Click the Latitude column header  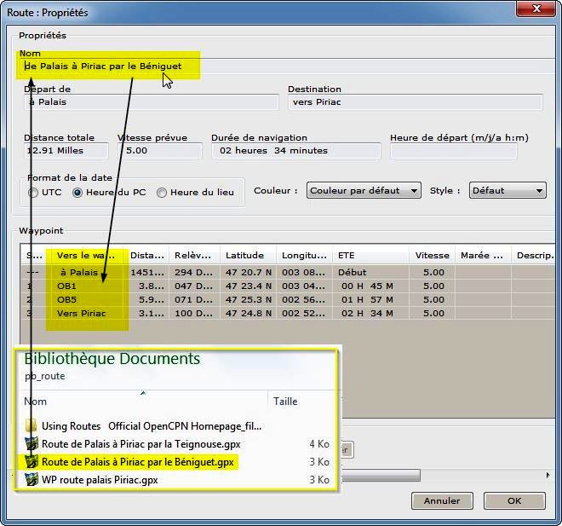click(x=245, y=255)
